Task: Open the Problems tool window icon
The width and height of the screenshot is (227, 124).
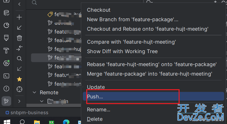Action: (6, 89)
